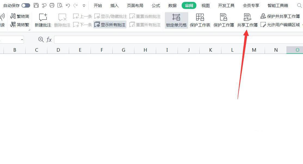Viewport: 303px width, 164px height.
Task: Click the undo arrow icon
Action: coord(68,5)
